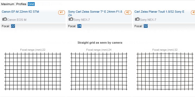Screen dimensions: 195x97
Task: Open Canon EF-M 22mm f/2 STM link
Action: [x=20, y=12]
